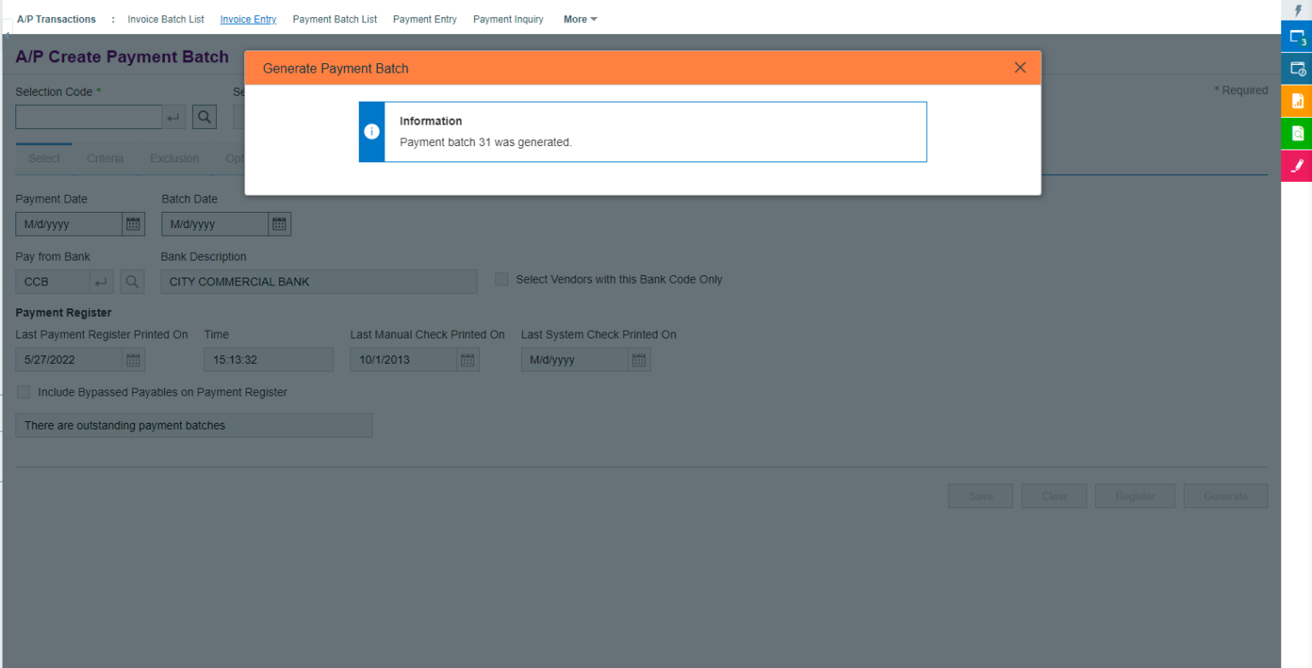Click the Pay from Bank lookup magnifier
The height and width of the screenshot is (668, 1312).
[132, 281]
